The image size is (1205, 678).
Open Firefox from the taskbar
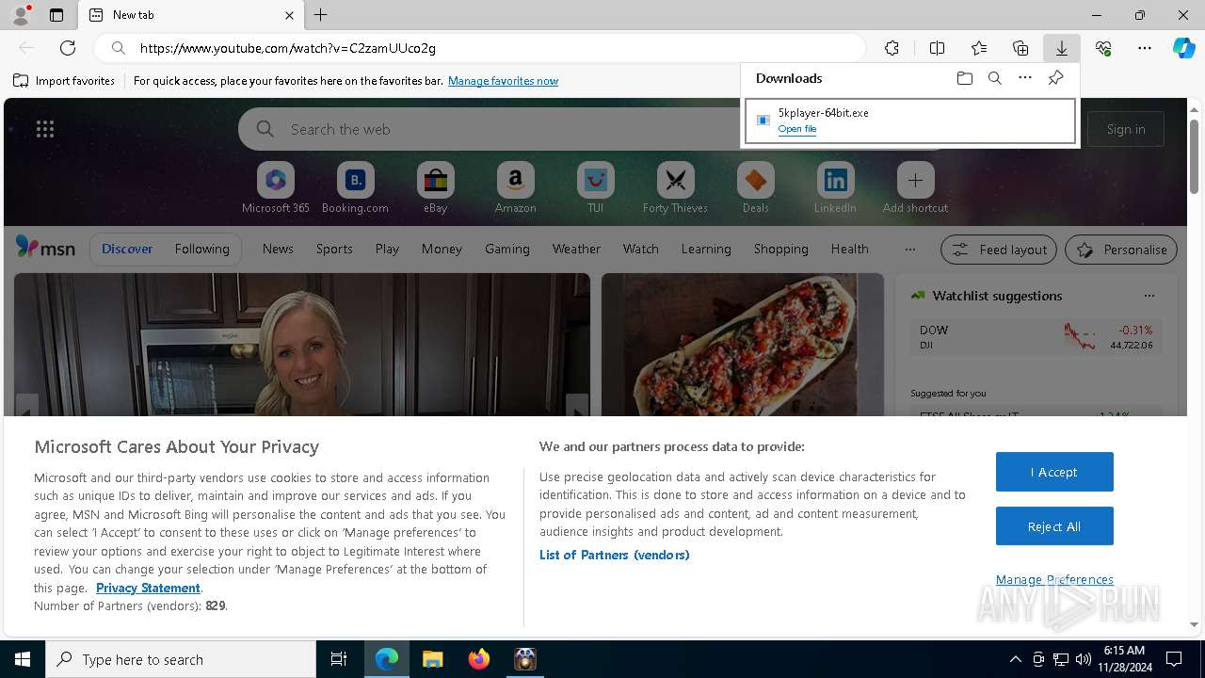[x=479, y=659]
